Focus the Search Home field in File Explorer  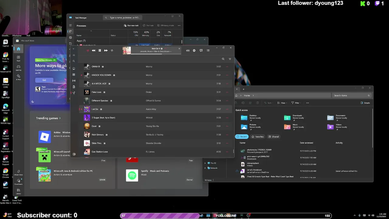point(352,96)
